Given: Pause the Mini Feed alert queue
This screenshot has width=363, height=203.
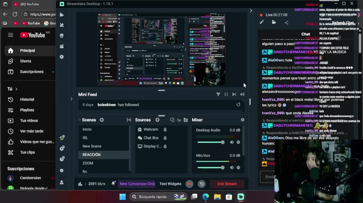Looking at the screenshot, I should pos(226,94).
